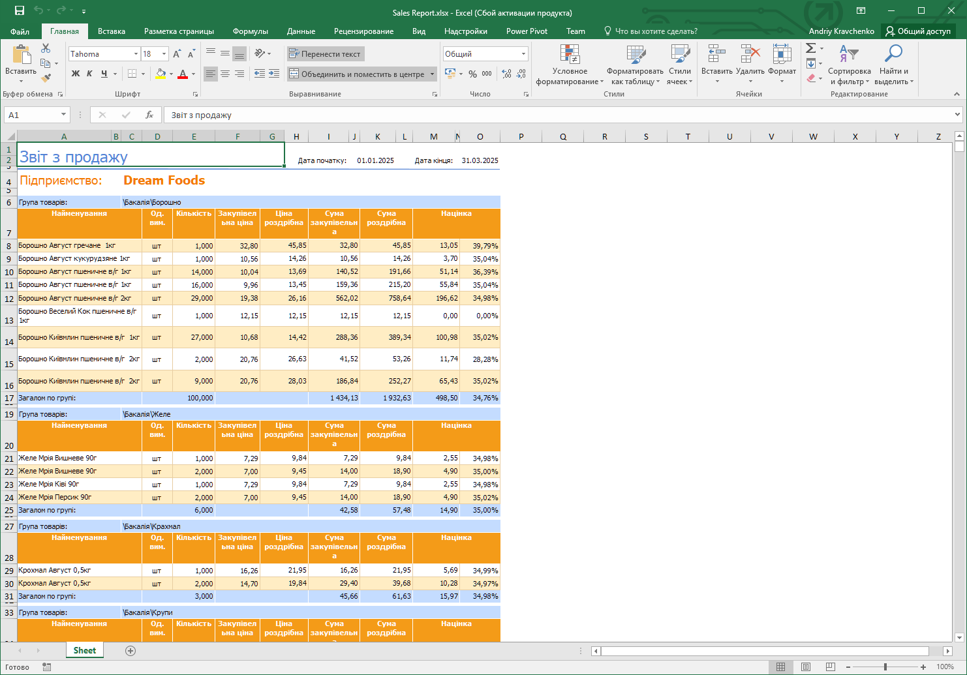This screenshot has width=967, height=675.
Task: Open Conditional Formatting (Условное форматирование) menu
Action: (x=570, y=65)
